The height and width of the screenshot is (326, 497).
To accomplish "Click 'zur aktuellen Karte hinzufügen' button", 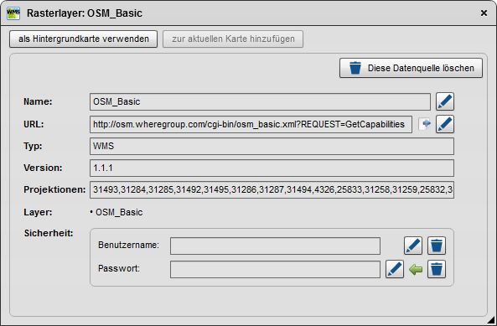I will click(x=233, y=39).
